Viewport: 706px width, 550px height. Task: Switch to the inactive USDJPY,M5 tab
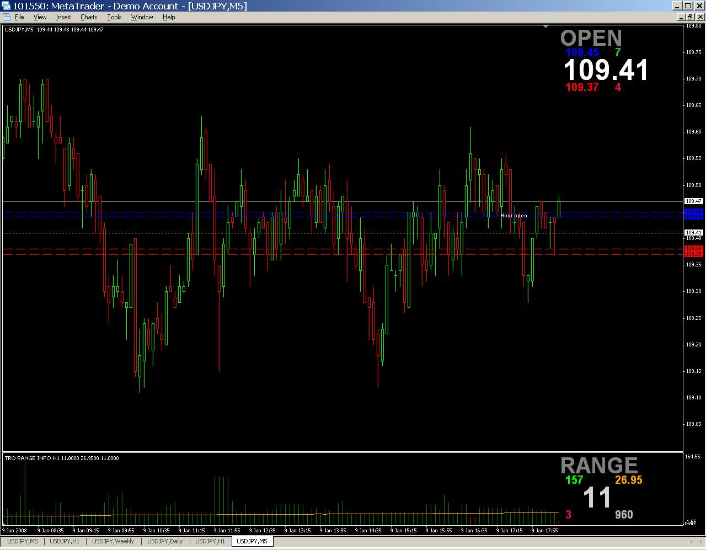click(22, 541)
